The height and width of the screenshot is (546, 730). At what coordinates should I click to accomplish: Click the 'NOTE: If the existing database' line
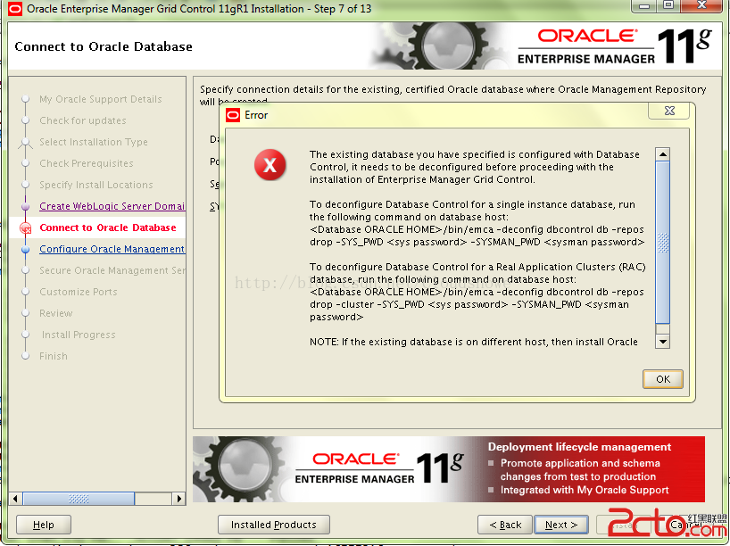(474, 342)
